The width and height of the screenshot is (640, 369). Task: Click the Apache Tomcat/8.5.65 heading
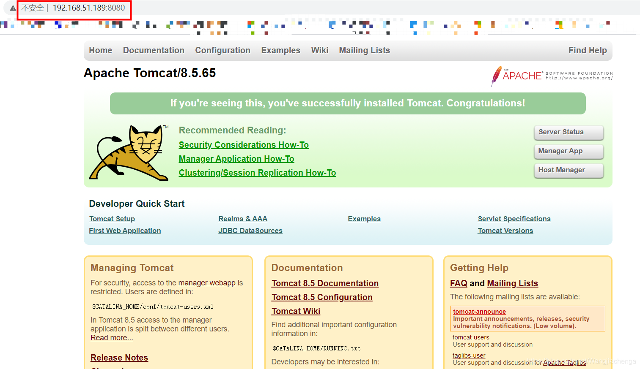[150, 73]
